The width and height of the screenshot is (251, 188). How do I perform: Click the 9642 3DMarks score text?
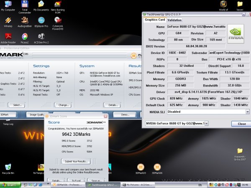pos(76,134)
